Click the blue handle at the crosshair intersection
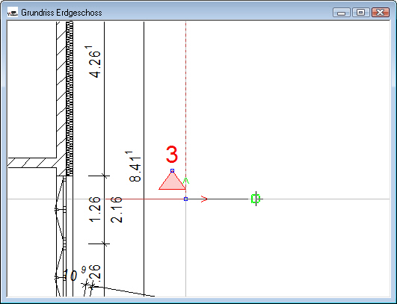 point(185,199)
